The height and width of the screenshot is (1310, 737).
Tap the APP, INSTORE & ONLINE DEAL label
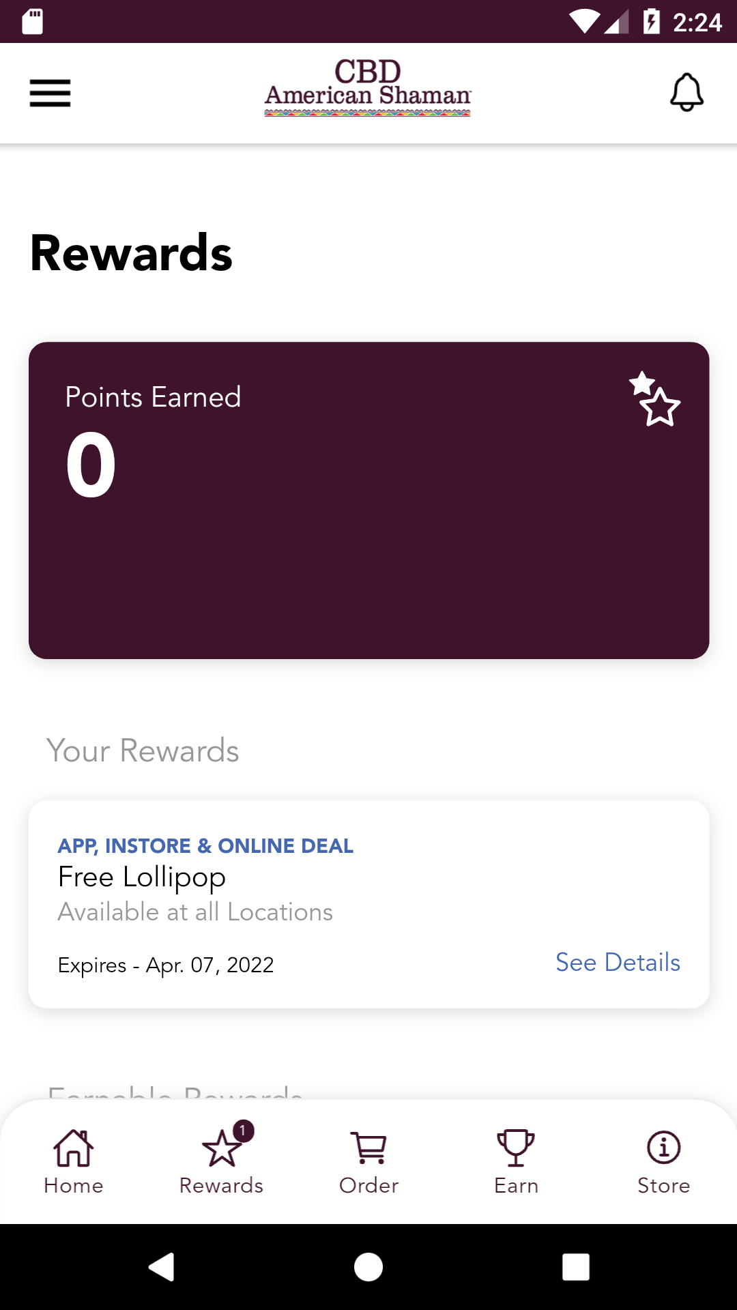(205, 846)
